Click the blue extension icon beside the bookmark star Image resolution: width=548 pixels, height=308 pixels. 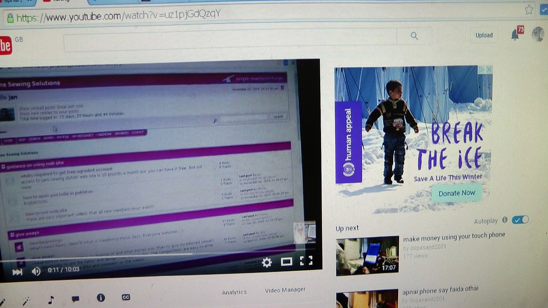(x=544, y=9)
